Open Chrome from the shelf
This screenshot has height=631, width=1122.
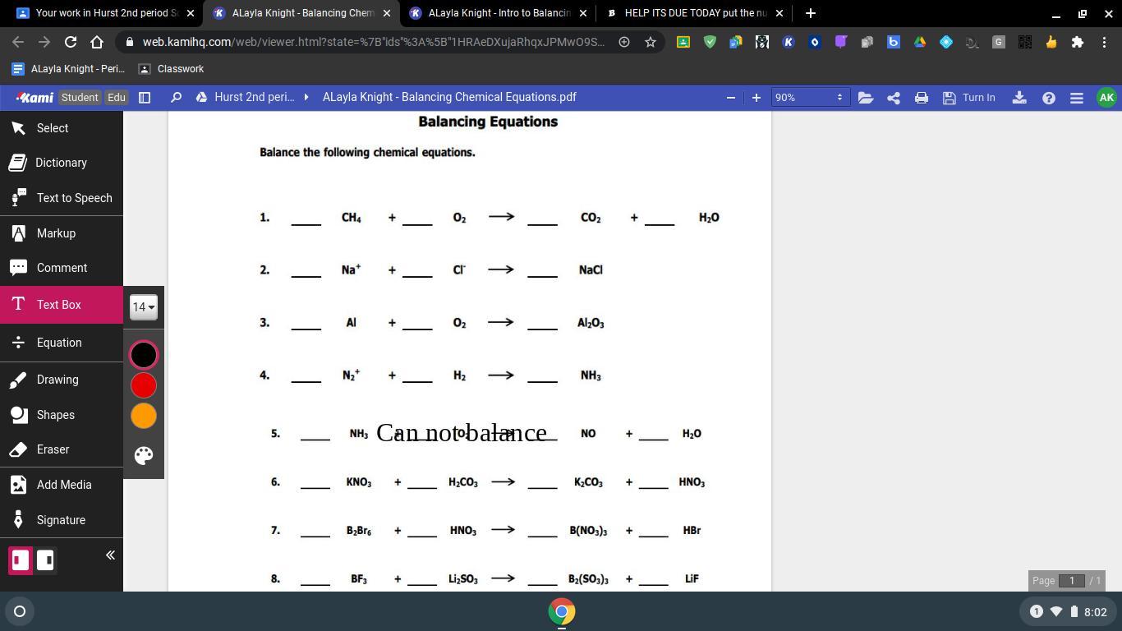562,612
